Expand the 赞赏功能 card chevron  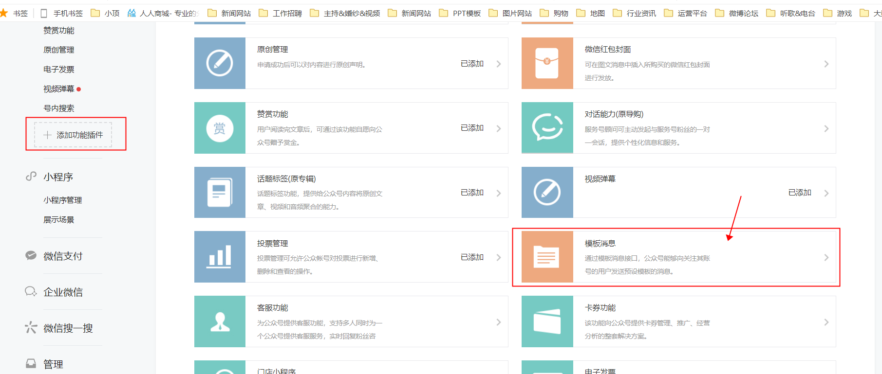[499, 128]
